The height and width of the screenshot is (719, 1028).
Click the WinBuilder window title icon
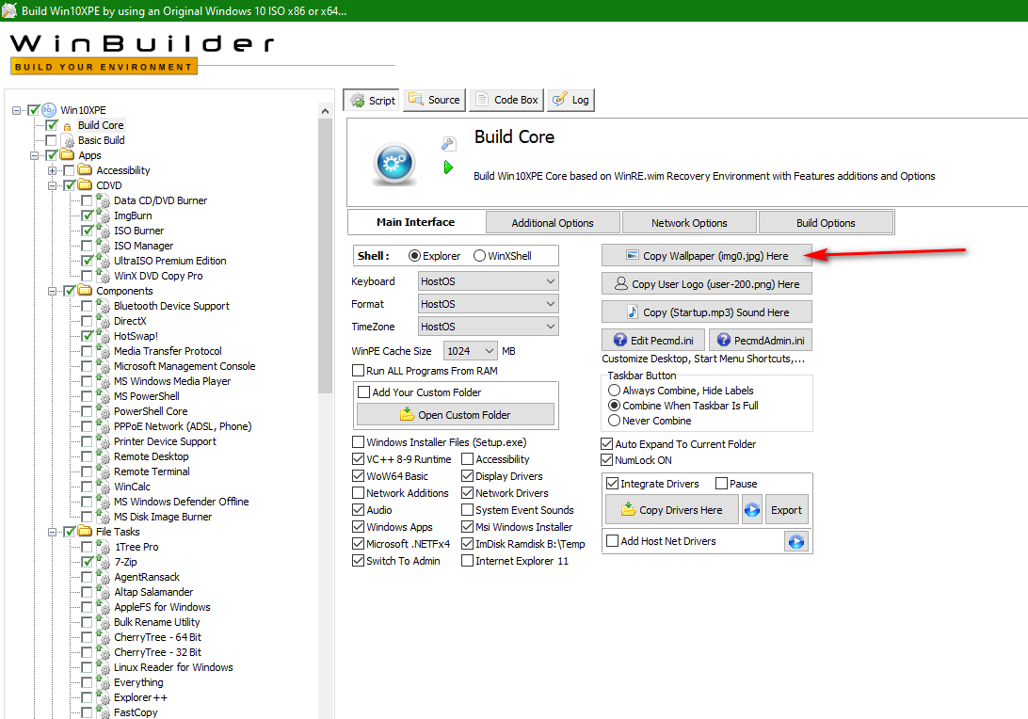pos(9,10)
